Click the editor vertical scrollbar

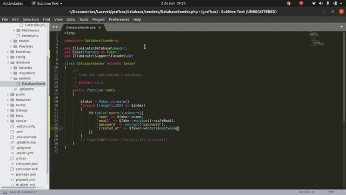344,77
